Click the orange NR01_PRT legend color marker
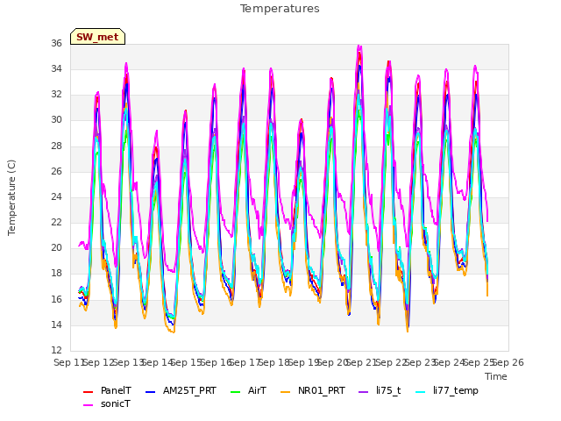Image resolution: width=561 pixels, height=421 pixels. pyautogui.click(x=285, y=392)
